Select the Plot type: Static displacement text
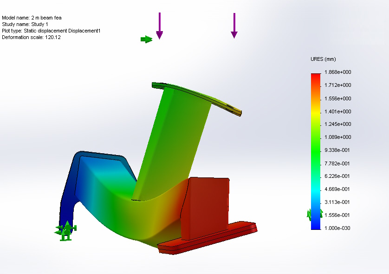Image resolution: width=389 pixels, height=274 pixels. (x=51, y=31)
